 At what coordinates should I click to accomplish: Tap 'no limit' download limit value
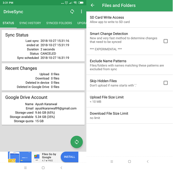95,118
